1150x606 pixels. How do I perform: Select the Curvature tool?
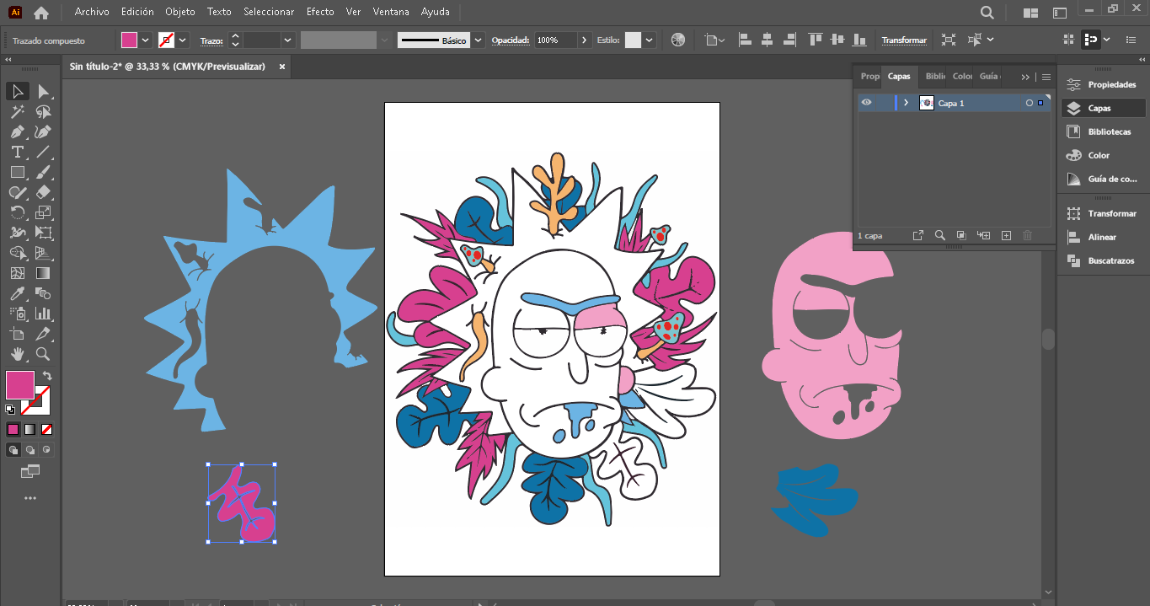pyautogui.click(x=43, y=131)
